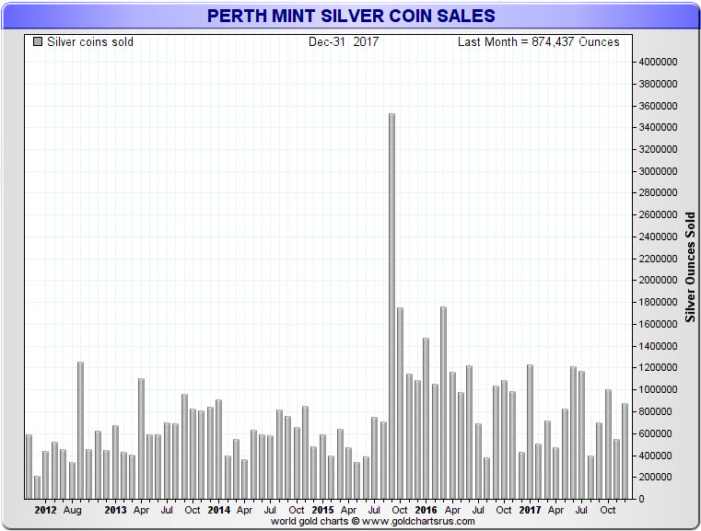This screenshot has height=531, width=701.
Task: Click the y-axis label 800000
Action: 655,411
